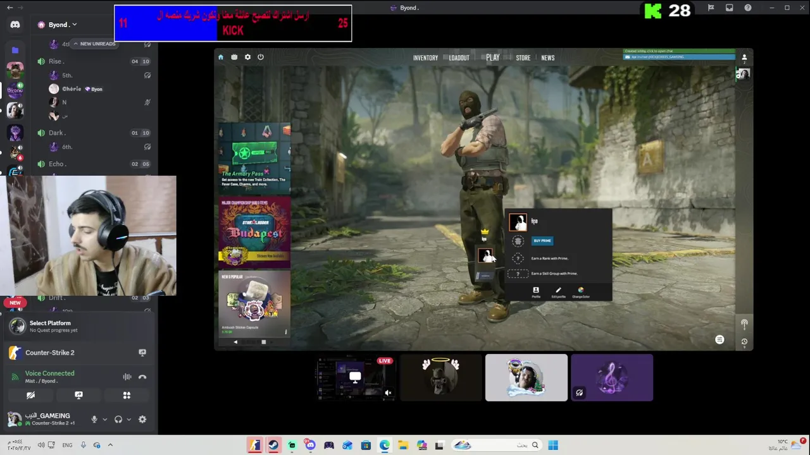Open CS2 recent teammates clock icon
The image size is (810, 455).
point(744,342)
